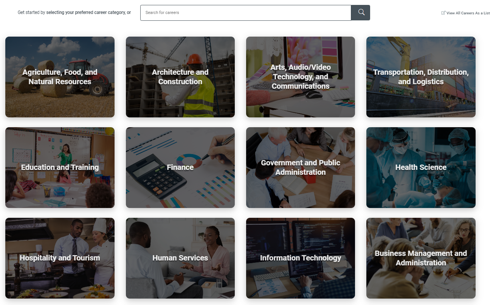Choose Business Management and Administration card
493x305 pixels.
[x=421, y=258]
